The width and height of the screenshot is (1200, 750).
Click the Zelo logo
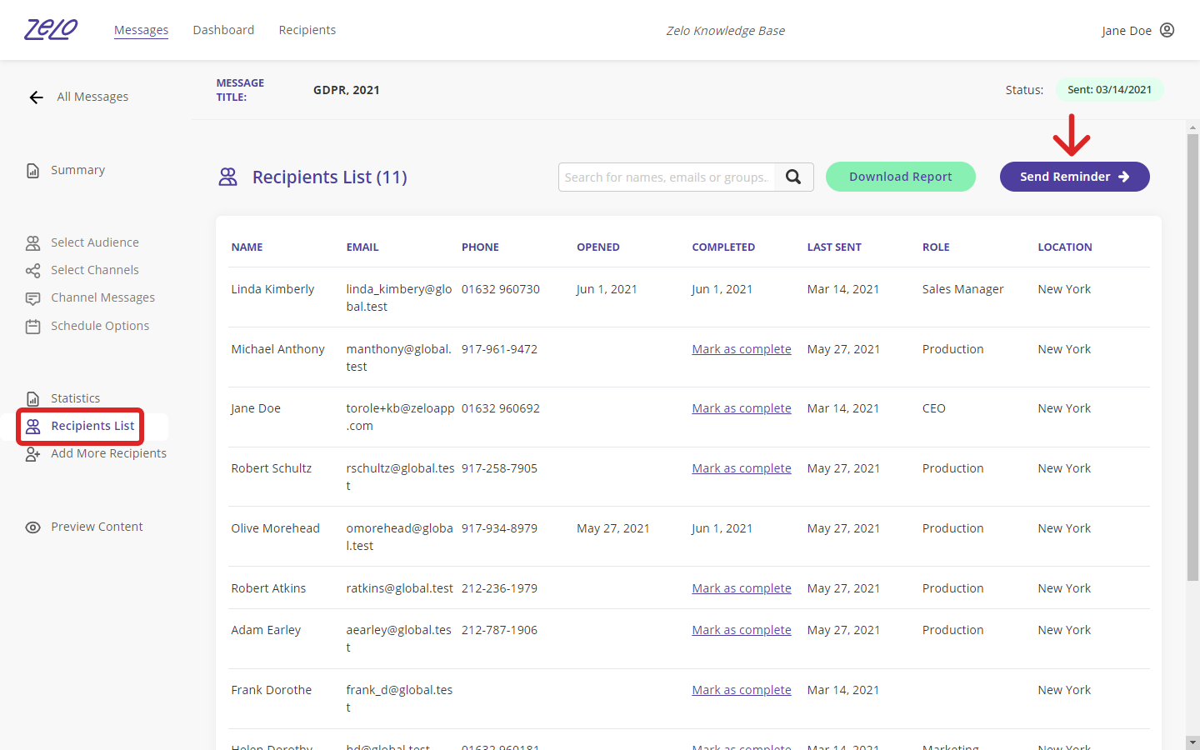(51, 30)
